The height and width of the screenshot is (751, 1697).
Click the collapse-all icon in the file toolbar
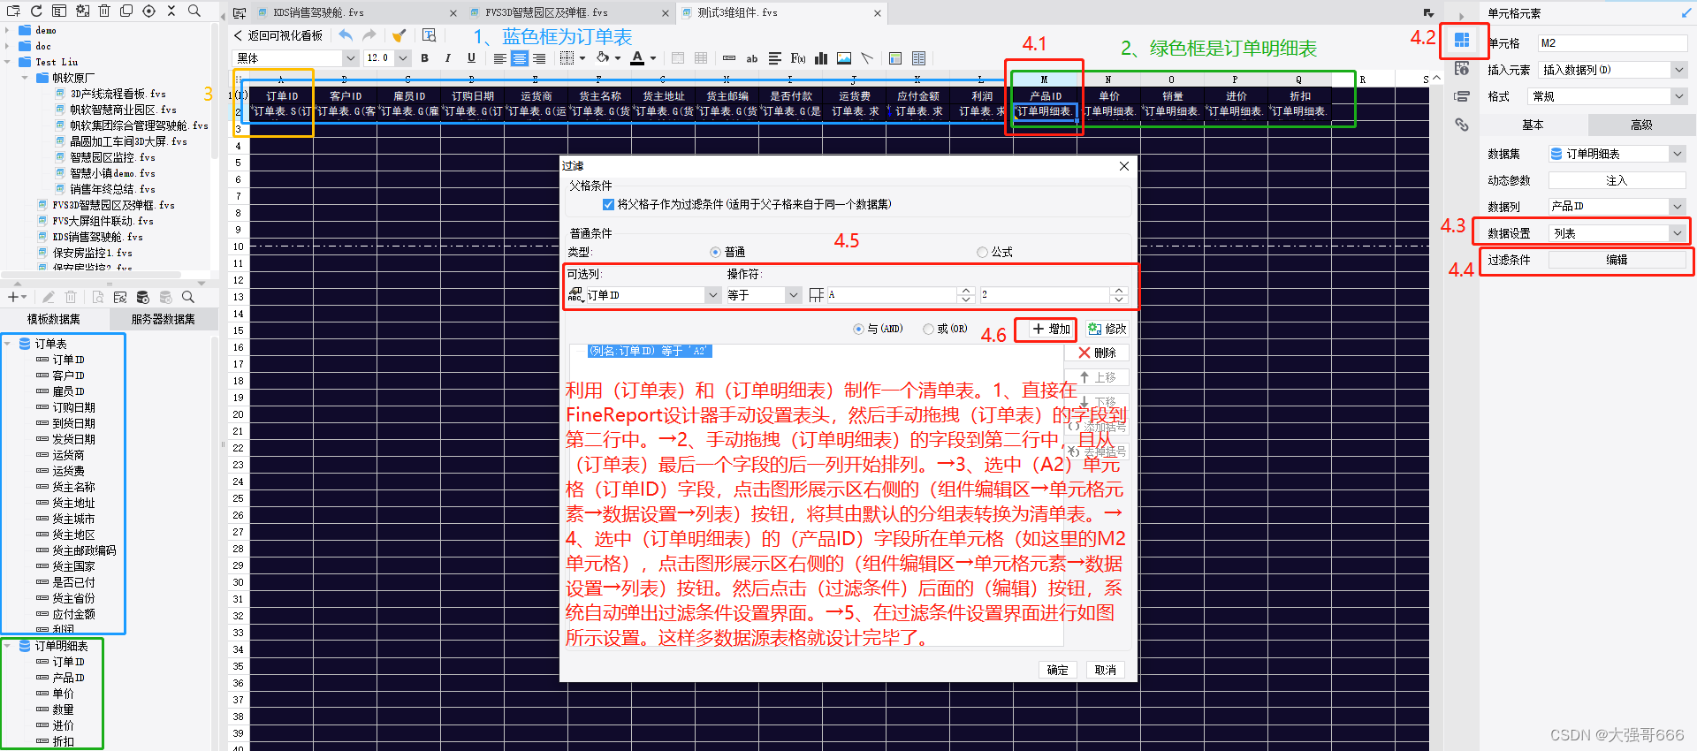(171, 11)
